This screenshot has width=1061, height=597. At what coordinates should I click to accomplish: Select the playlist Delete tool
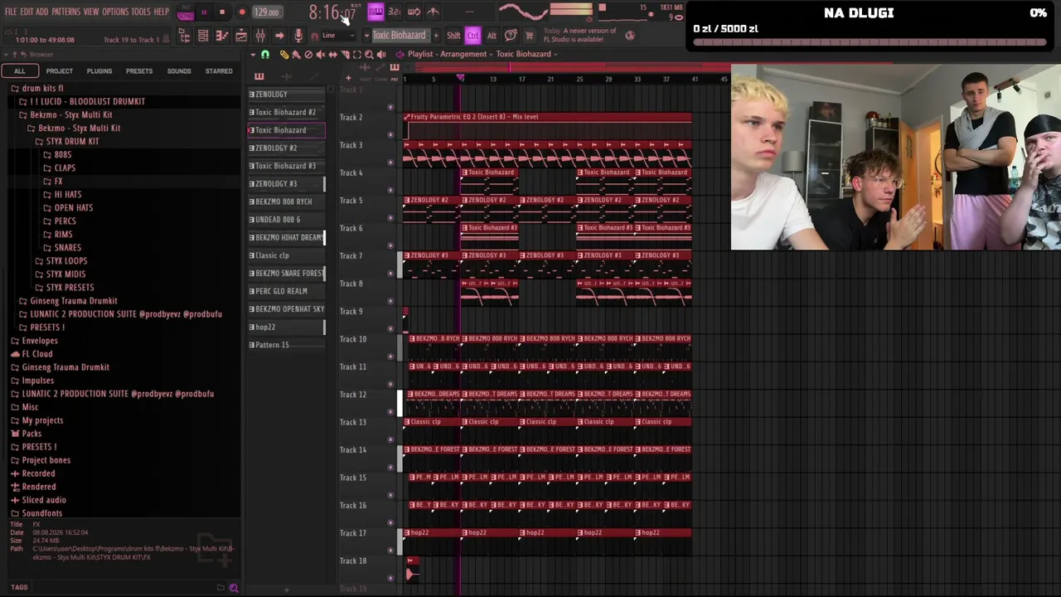308,55
